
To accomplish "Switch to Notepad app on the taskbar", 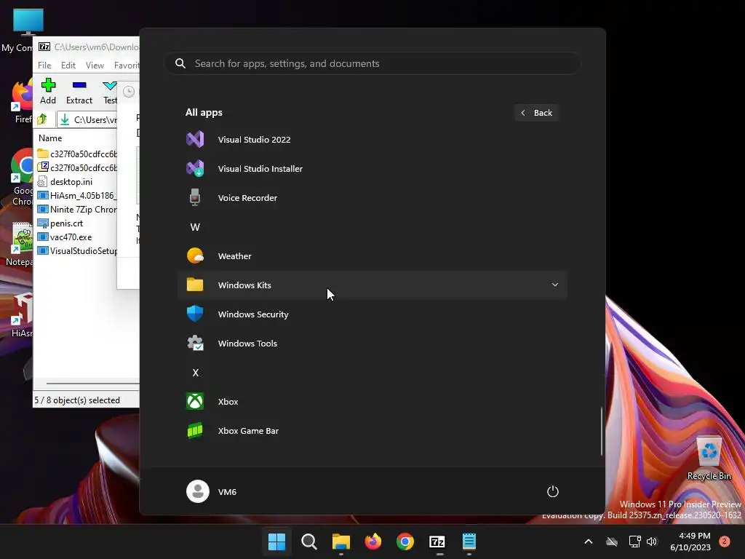I will click(x=469, y=542).
